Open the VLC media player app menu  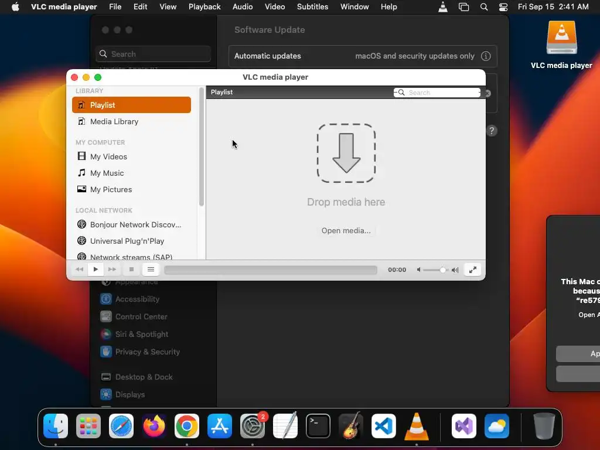(x=64, y=6)
